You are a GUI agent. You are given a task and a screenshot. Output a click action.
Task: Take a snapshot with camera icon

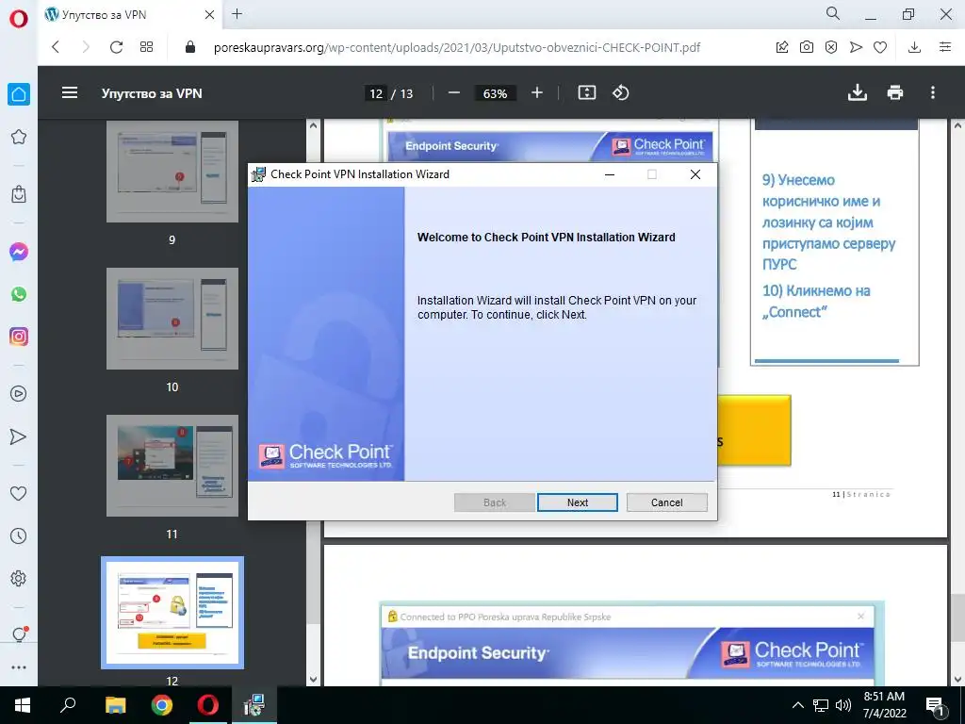tap(807, 47)
